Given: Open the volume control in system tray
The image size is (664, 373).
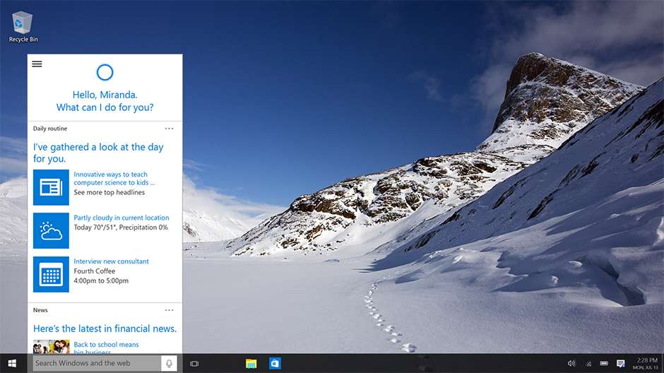Looking at the screenshot, I should (x=571, y=363).
